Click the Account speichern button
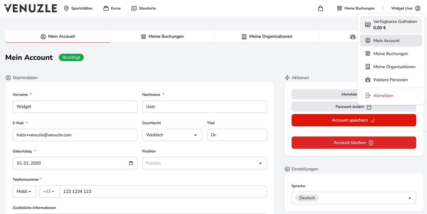This screenshot has height=214, width=427. [x=354, y=120]
